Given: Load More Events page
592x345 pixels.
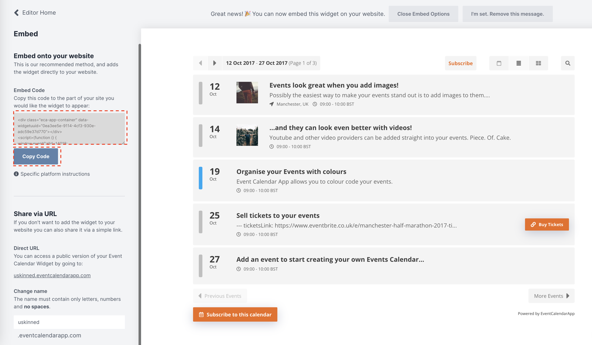Looking at the screenshot, I should tap(551, 296).
